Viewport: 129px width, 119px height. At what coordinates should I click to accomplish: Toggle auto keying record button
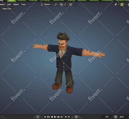pos(38,117)
